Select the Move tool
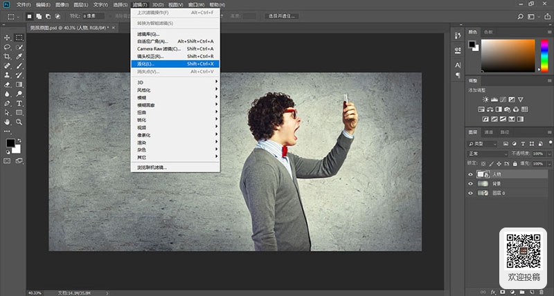 7,38
